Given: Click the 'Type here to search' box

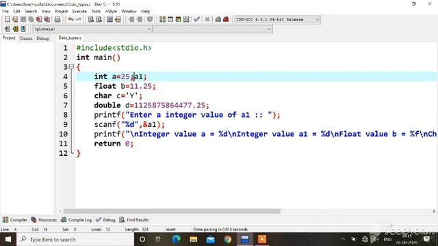Looking at the screenshot, I should tap(75, 239).
